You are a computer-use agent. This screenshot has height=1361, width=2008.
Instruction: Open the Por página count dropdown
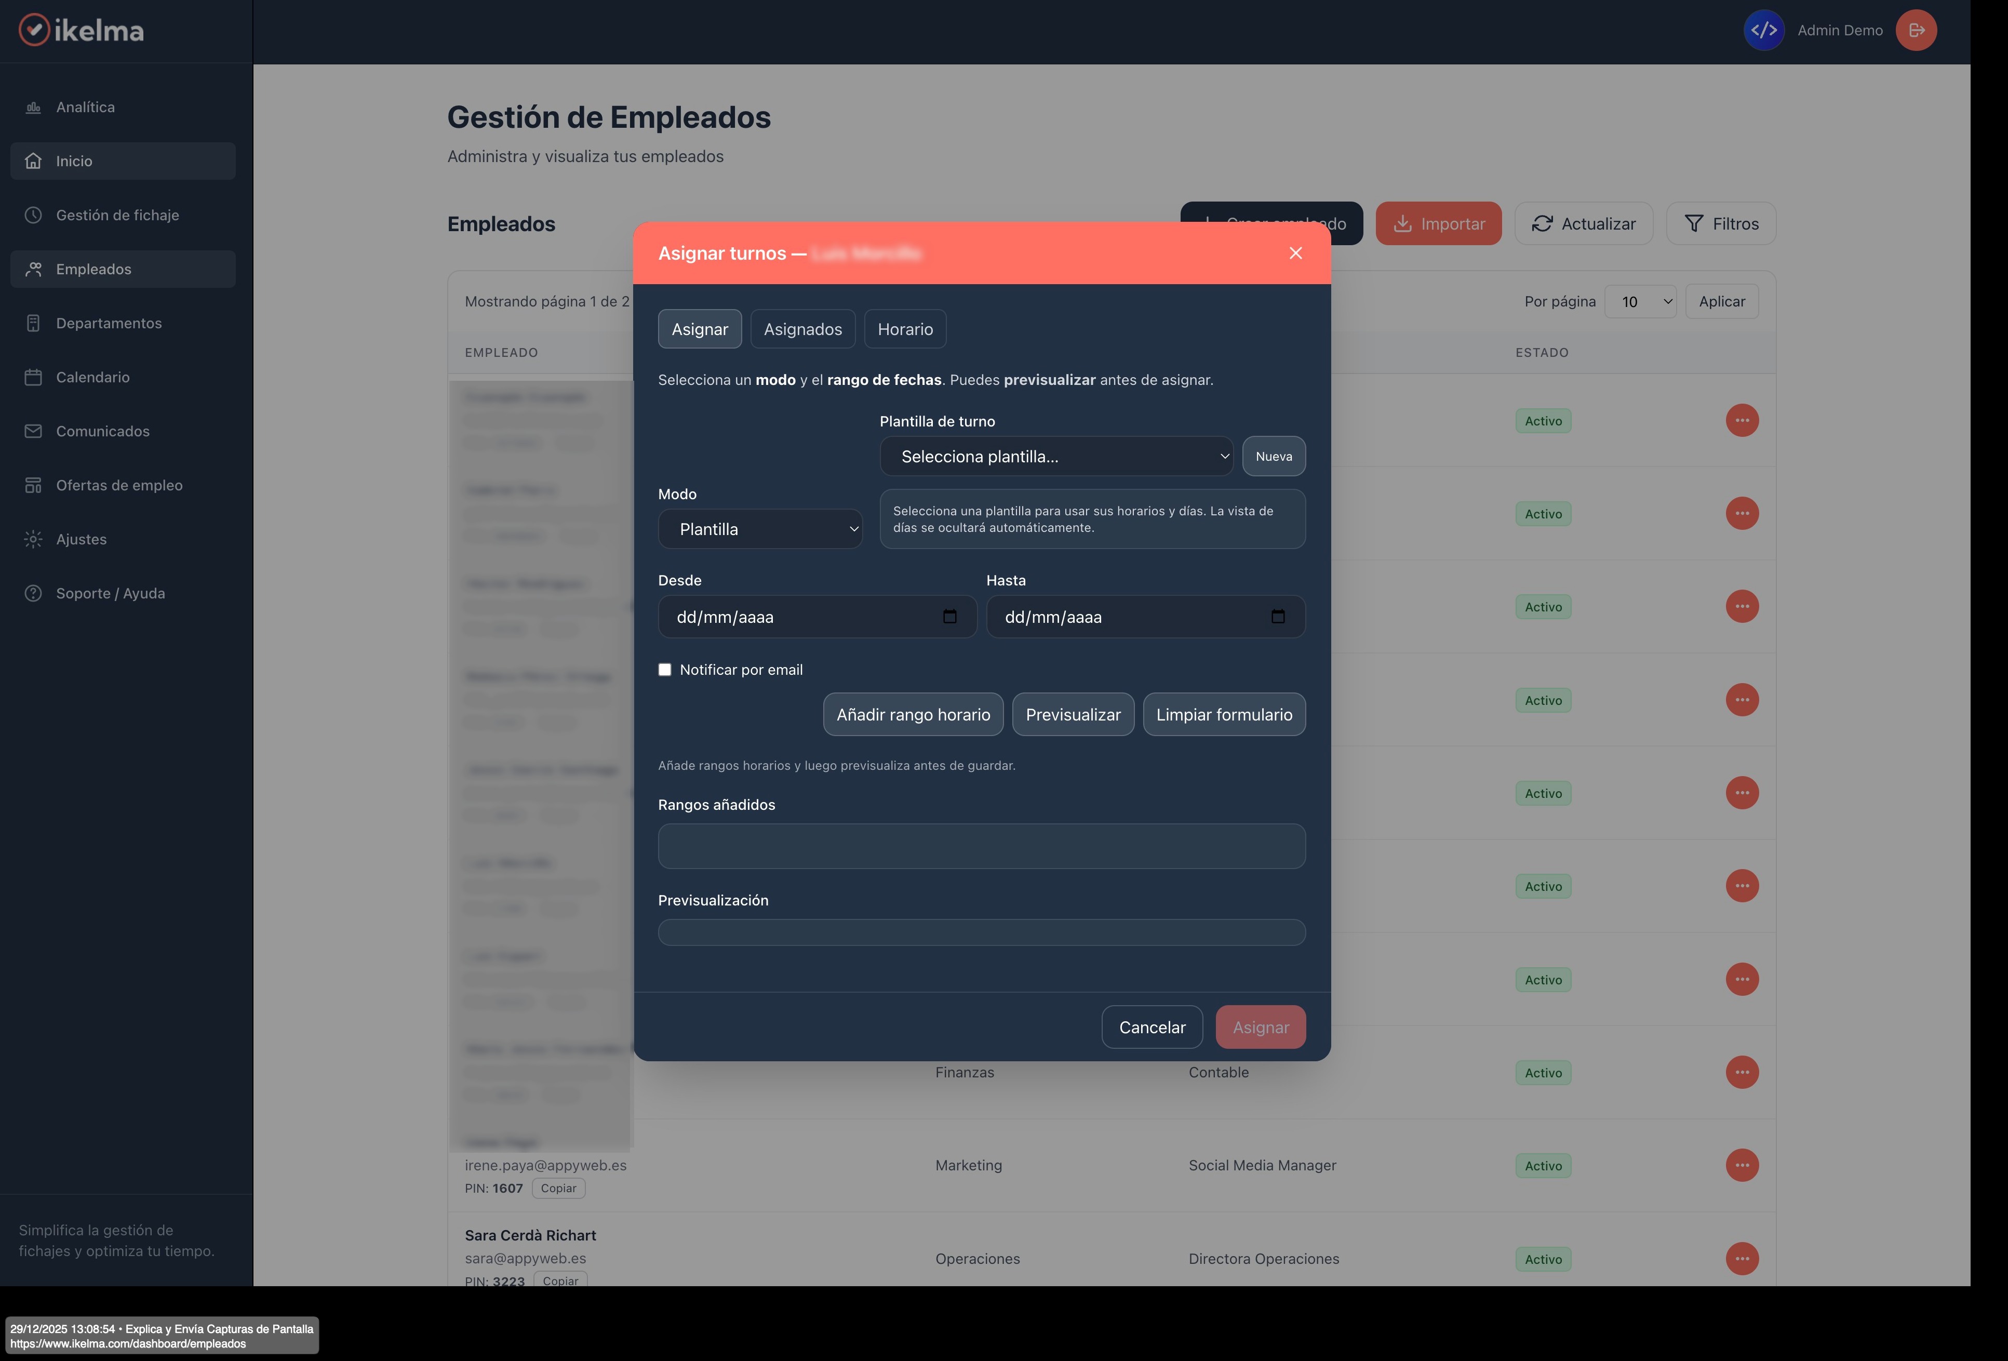coord(1639,302)
